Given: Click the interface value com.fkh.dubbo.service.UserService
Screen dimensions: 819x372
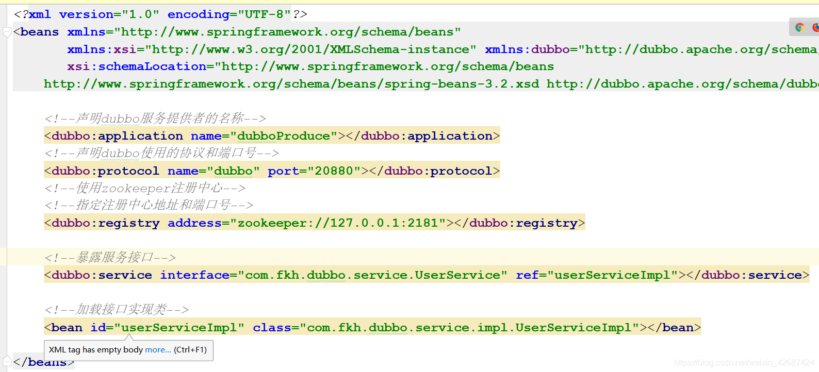Looking at the screenshot, I should point(372,275).
